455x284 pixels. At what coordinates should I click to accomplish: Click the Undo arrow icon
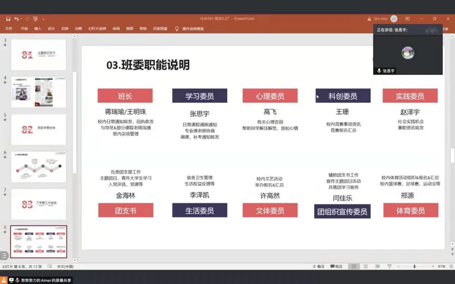tap(16, 19)
